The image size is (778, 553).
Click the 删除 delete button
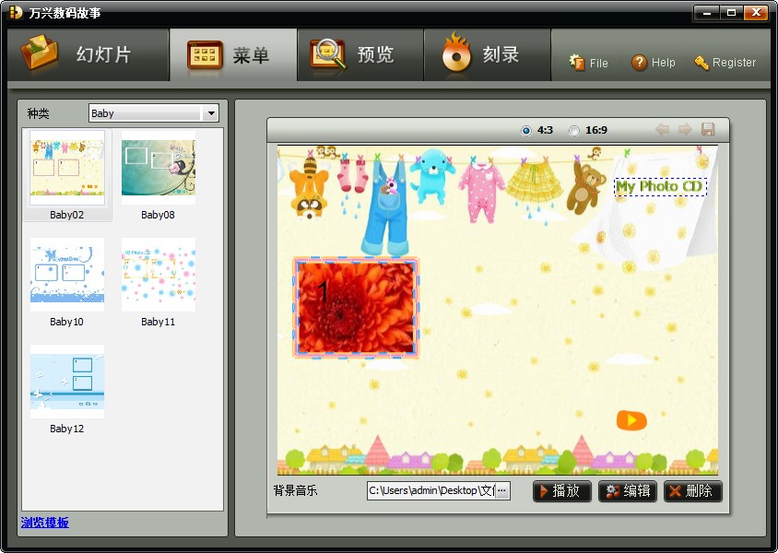pos(693,491)
